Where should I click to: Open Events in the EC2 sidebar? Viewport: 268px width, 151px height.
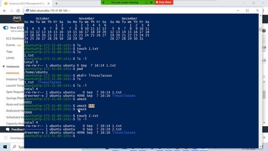(10, 45)
